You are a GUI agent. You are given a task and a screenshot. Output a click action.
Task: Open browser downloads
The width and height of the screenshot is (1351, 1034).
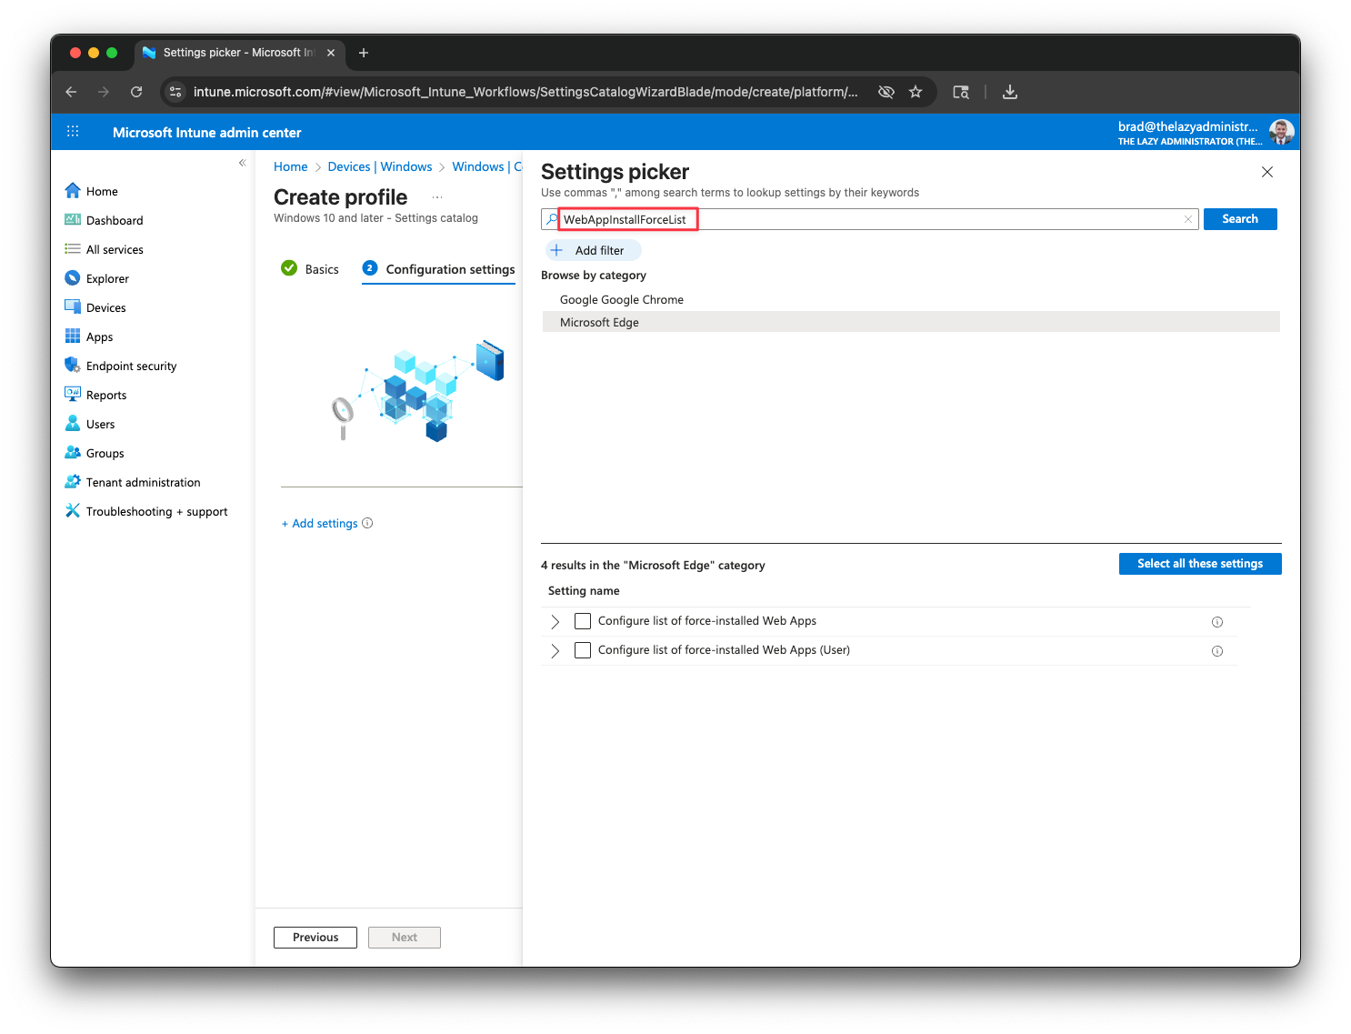pyautogui.click(x=1010, y=92)
